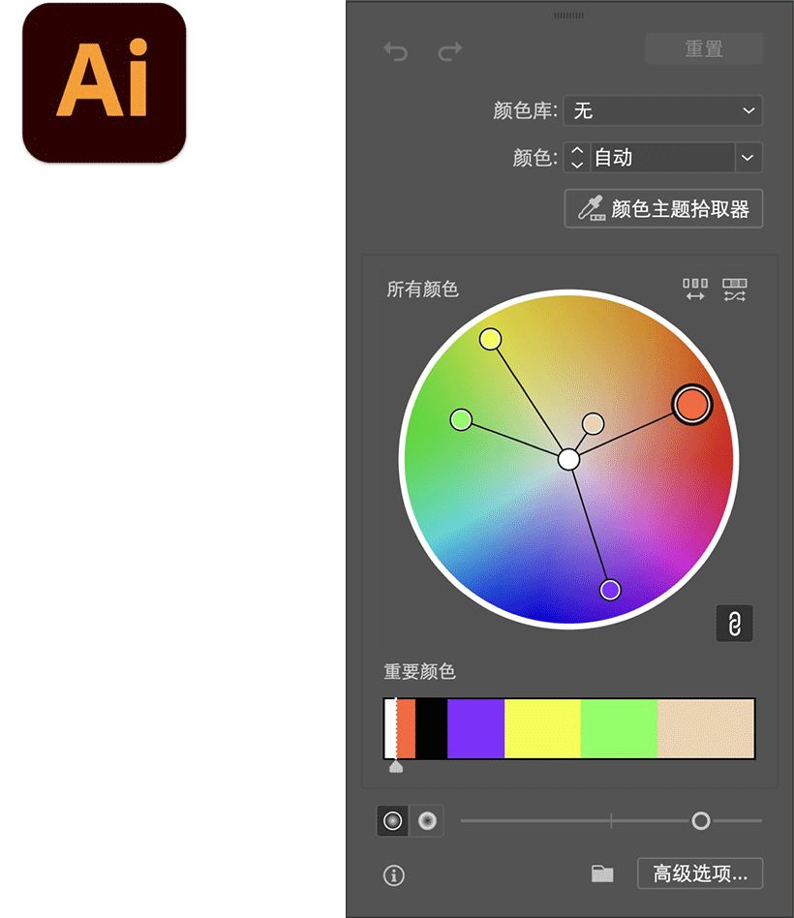This screenshot has height=918, width=794.
Task: Open the 颜色主题拾取器 eyedropper tool
Action: pos(663,208)
